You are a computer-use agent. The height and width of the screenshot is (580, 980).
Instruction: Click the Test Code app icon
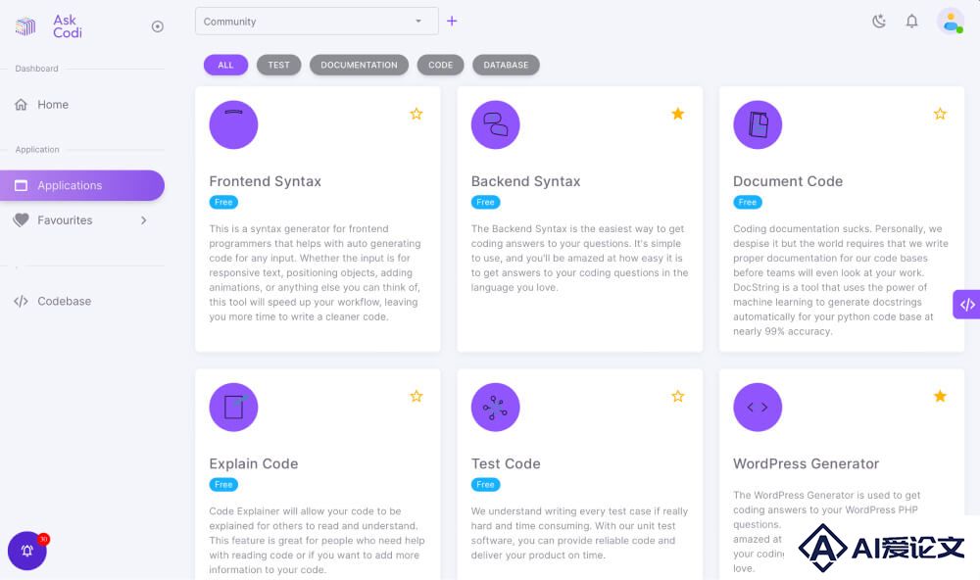coord(495,408)
